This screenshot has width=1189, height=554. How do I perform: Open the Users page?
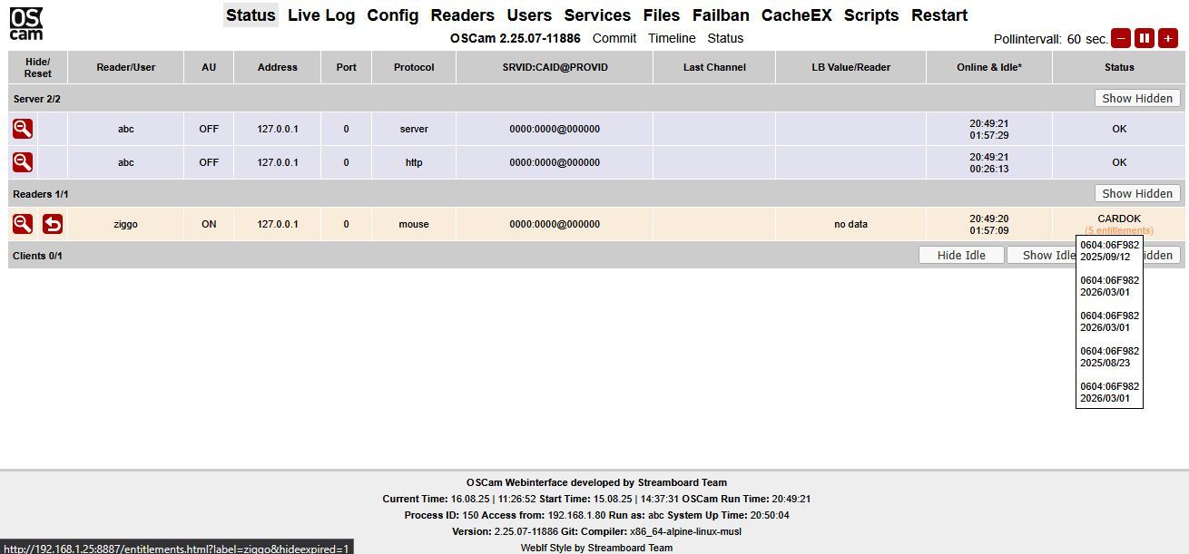click(x=529, y=15)
